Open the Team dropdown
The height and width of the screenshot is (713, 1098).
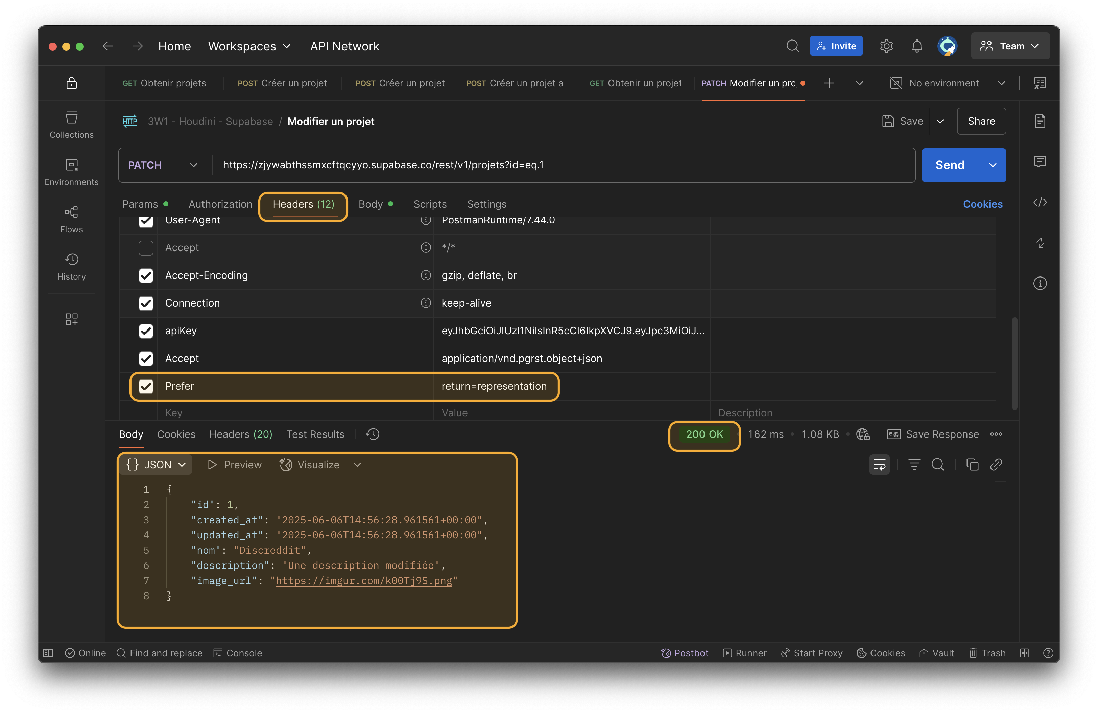[x=1010, y=46]
